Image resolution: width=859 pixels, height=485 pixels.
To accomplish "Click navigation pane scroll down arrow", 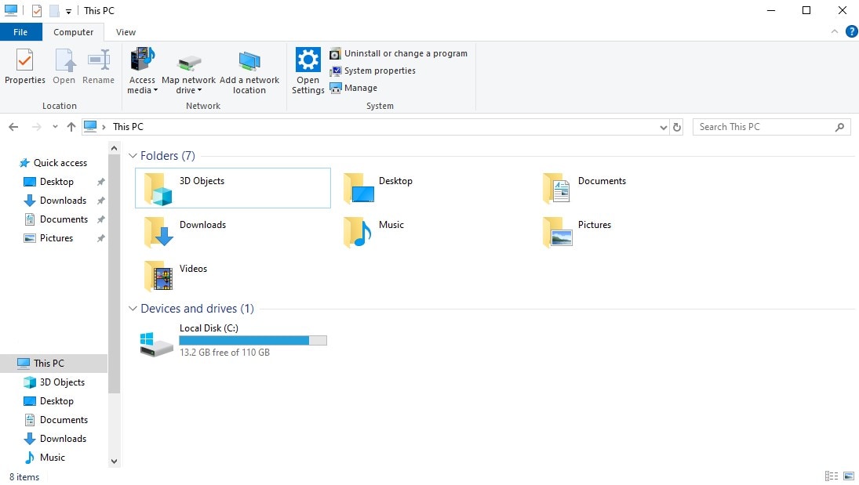I will tap(114, 461).
